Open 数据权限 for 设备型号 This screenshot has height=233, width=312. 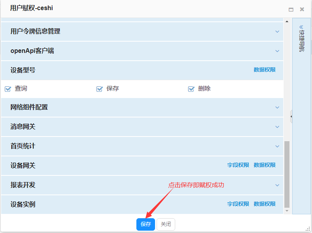(x=265, y=70)
